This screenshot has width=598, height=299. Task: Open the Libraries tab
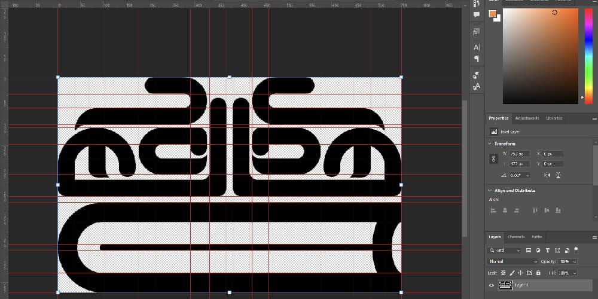pos(554,118)
